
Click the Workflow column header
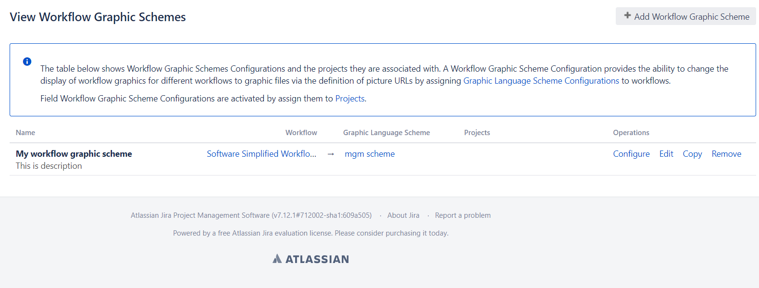pyautogui.click(x=301, y=133)
